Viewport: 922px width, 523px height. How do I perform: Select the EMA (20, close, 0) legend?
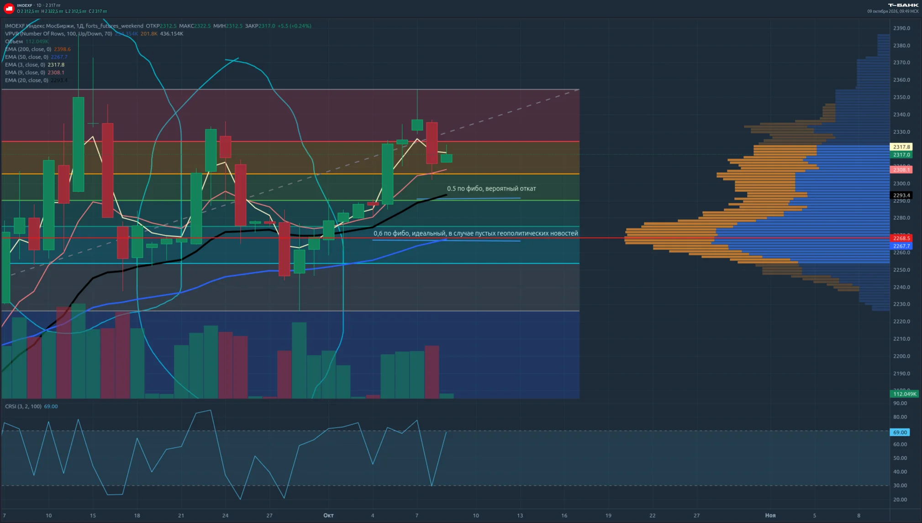[36, 80]
